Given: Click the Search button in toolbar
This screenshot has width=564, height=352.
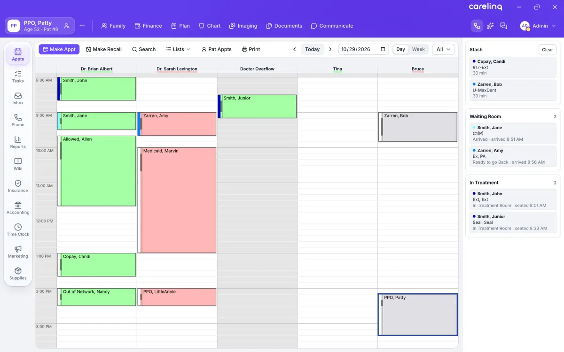Looking at the screenshot, I should 144,49.
